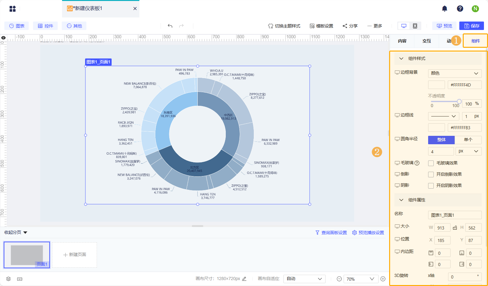This screenshot has height=286, width=488.
Task: Open 预览播放设置
Action: click(368, 233)
